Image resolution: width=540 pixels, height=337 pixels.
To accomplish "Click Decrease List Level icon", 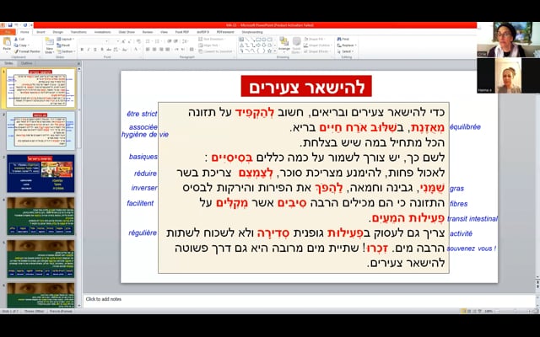I will [169, 41].
